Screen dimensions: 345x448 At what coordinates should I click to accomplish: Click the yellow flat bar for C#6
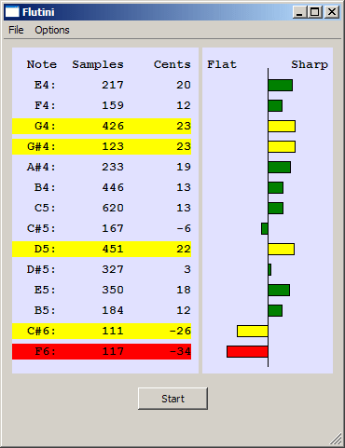pos(253,332)
